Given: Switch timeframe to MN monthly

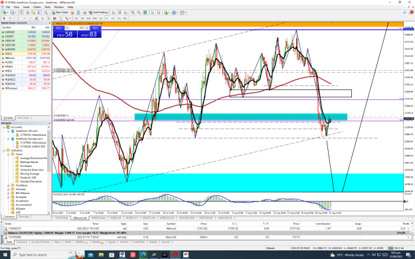Looking at the screenshot, I should [125, 19].
